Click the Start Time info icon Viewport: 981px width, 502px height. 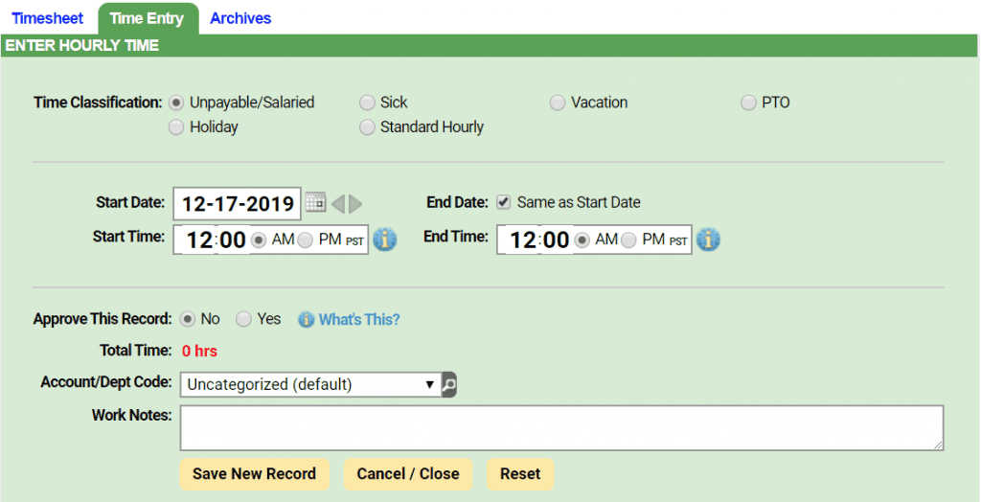tap(385, 240)
